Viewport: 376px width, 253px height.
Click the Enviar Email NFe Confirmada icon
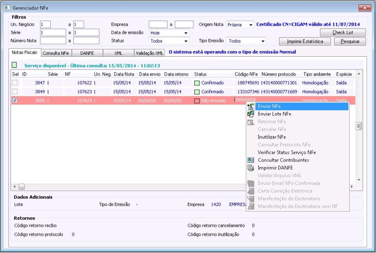(x=251, y=183)
